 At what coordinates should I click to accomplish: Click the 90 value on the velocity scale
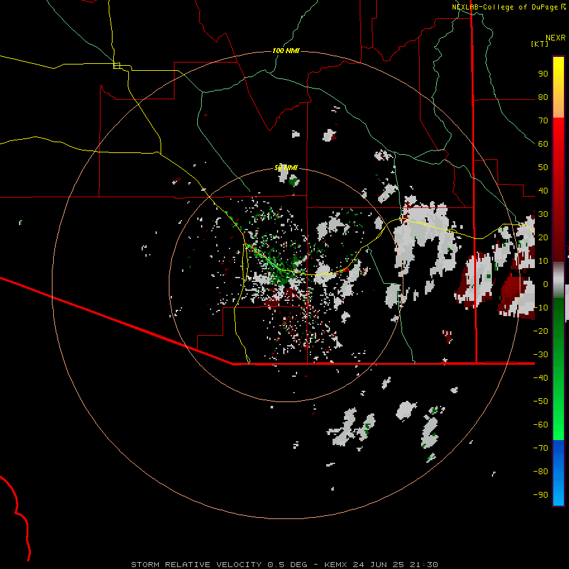pyautogui.click(x=543, y=74)
